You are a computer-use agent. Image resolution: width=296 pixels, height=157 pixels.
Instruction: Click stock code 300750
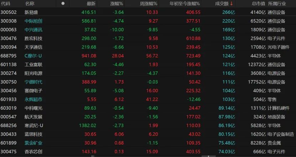click(9, 82)
